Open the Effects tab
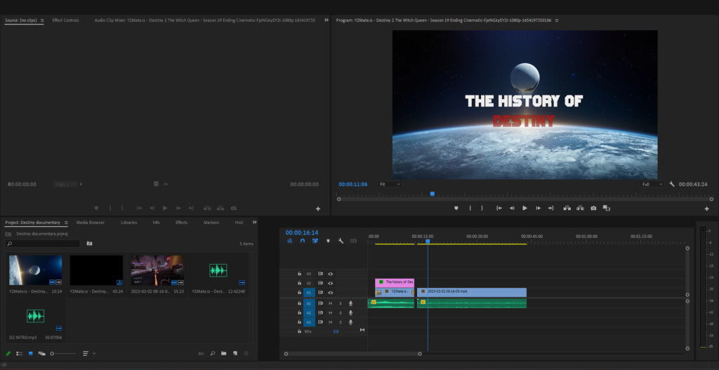The image size is (719, 370). point(182,223)
